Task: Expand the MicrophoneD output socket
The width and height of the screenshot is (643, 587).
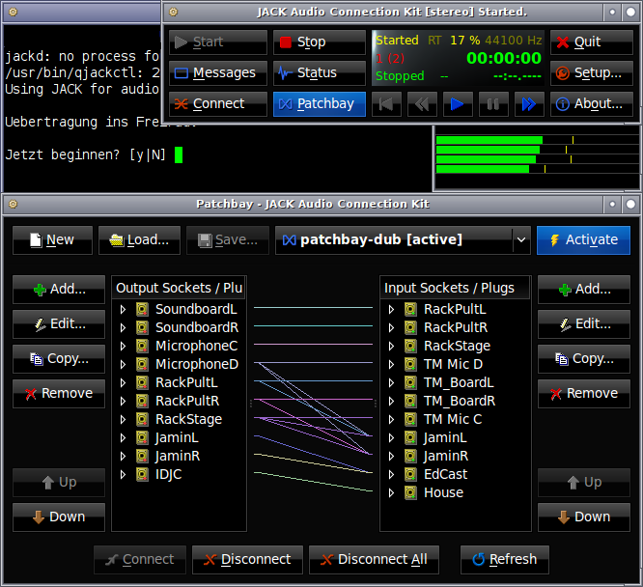Action: pos(123,364)
